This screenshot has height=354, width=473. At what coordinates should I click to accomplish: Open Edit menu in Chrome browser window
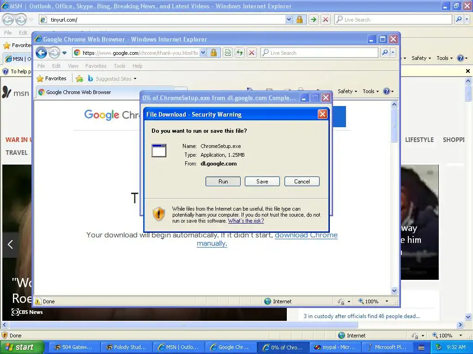click(56, 66)
